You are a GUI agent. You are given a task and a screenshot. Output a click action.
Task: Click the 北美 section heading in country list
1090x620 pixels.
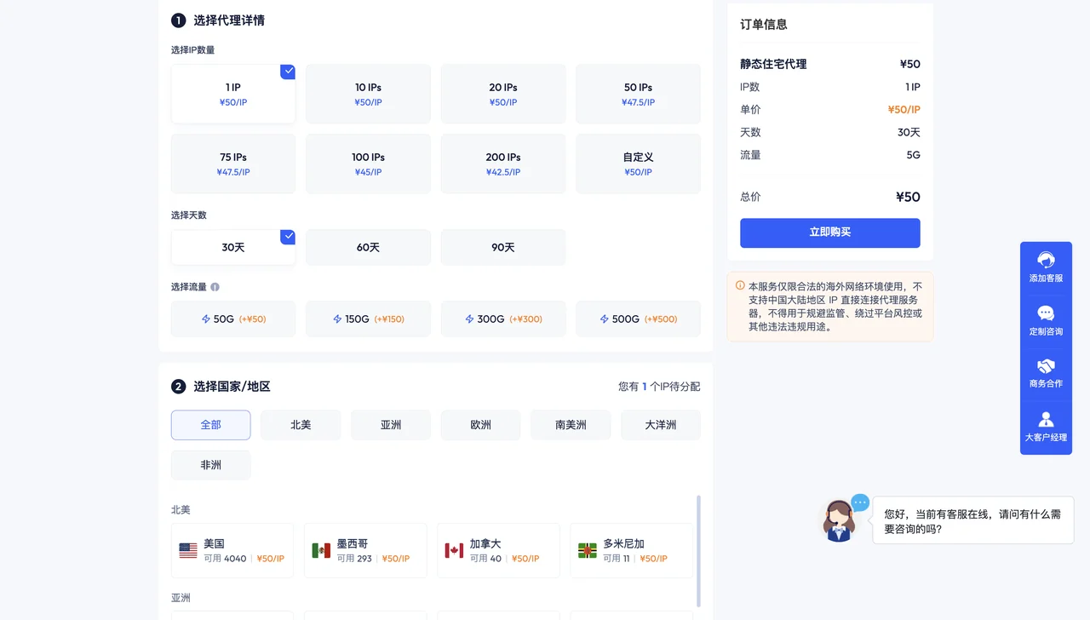point(181,510)
